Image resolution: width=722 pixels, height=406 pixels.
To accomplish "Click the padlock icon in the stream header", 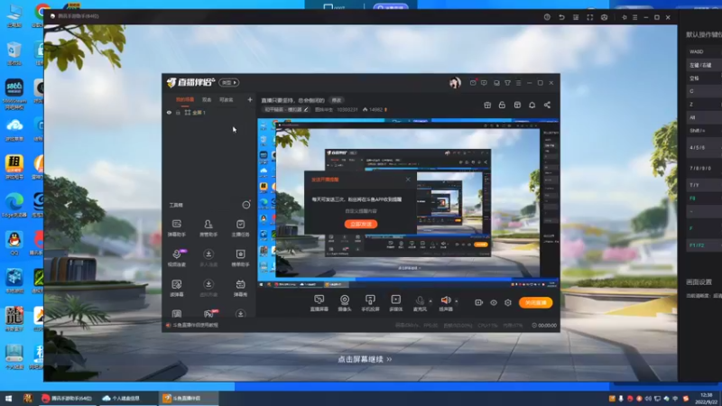I will [502, 105].
